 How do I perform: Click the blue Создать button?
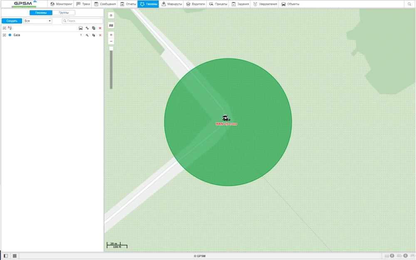11,20
